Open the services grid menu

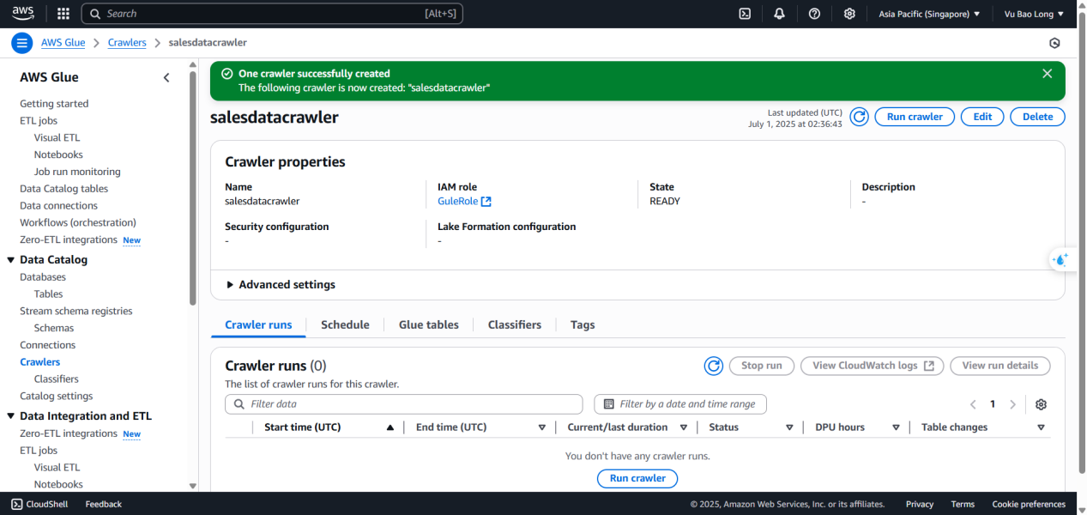pyautogui.click(x=63, y=14)
